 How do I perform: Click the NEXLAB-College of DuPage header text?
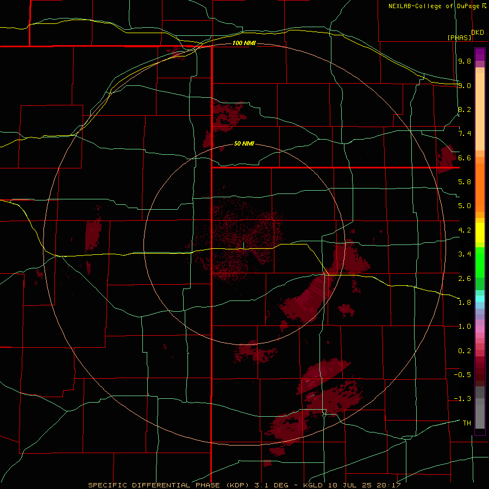435,6
